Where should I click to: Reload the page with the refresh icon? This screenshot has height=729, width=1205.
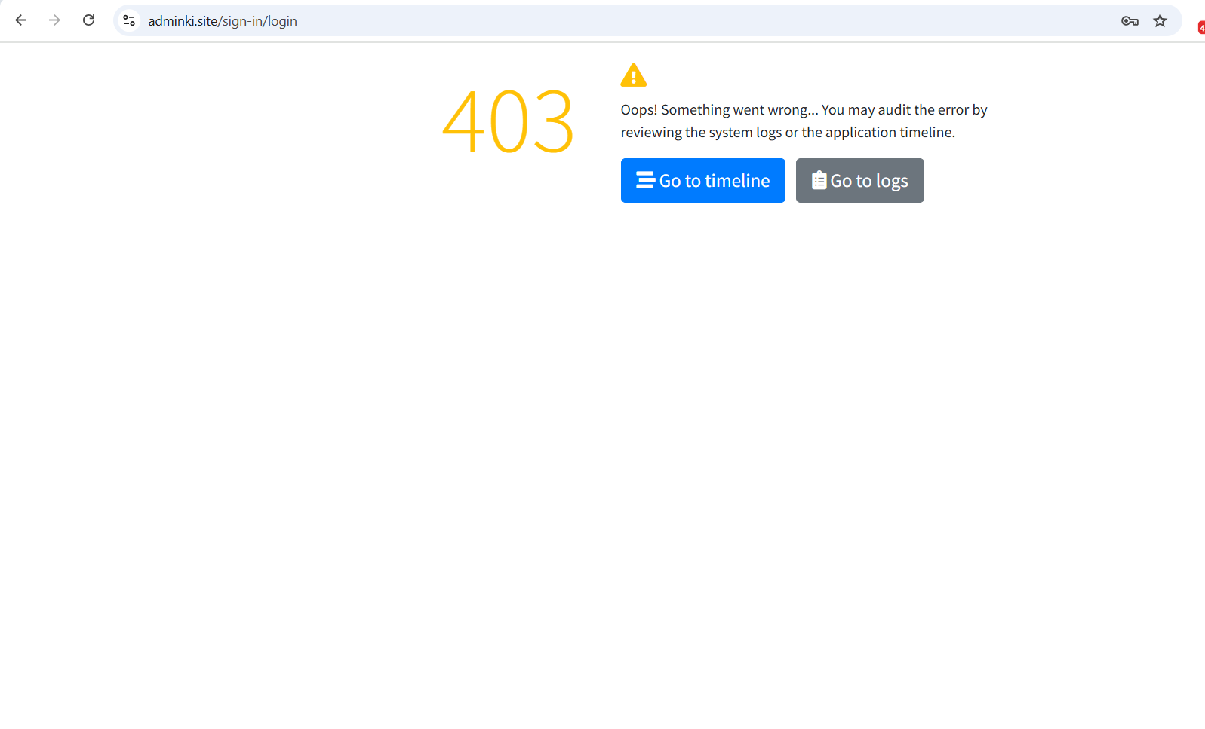pos(88,20)
